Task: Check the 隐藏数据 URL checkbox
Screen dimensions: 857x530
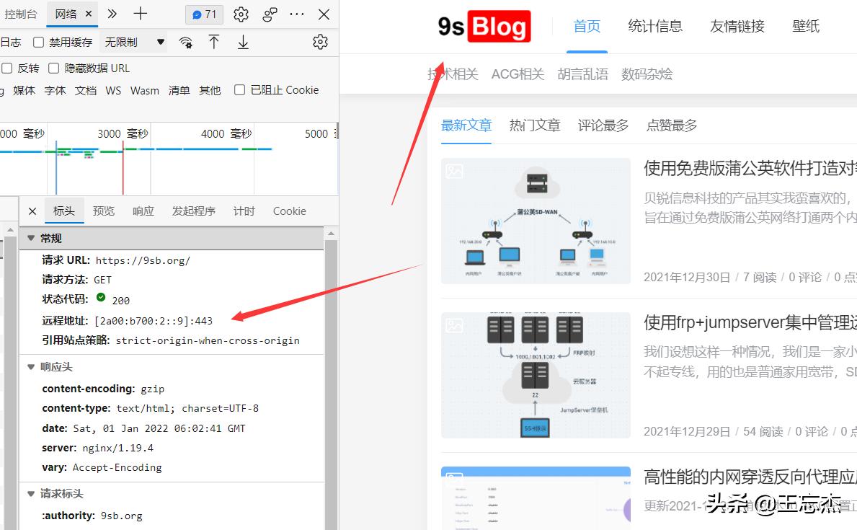Action: tap(53, 67)
